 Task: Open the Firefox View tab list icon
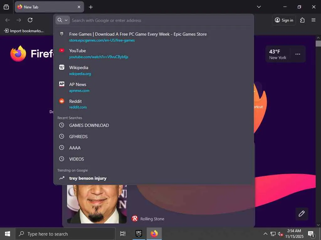coord(6,7)
